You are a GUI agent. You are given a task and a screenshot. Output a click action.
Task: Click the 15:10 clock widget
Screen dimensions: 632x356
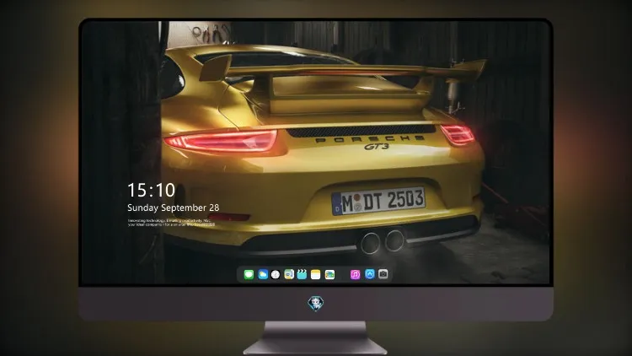[x=151, y=190]
